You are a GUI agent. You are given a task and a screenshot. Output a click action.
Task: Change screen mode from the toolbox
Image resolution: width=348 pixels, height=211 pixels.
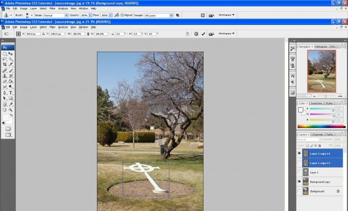pyautogui.click(x=8, y=134)
